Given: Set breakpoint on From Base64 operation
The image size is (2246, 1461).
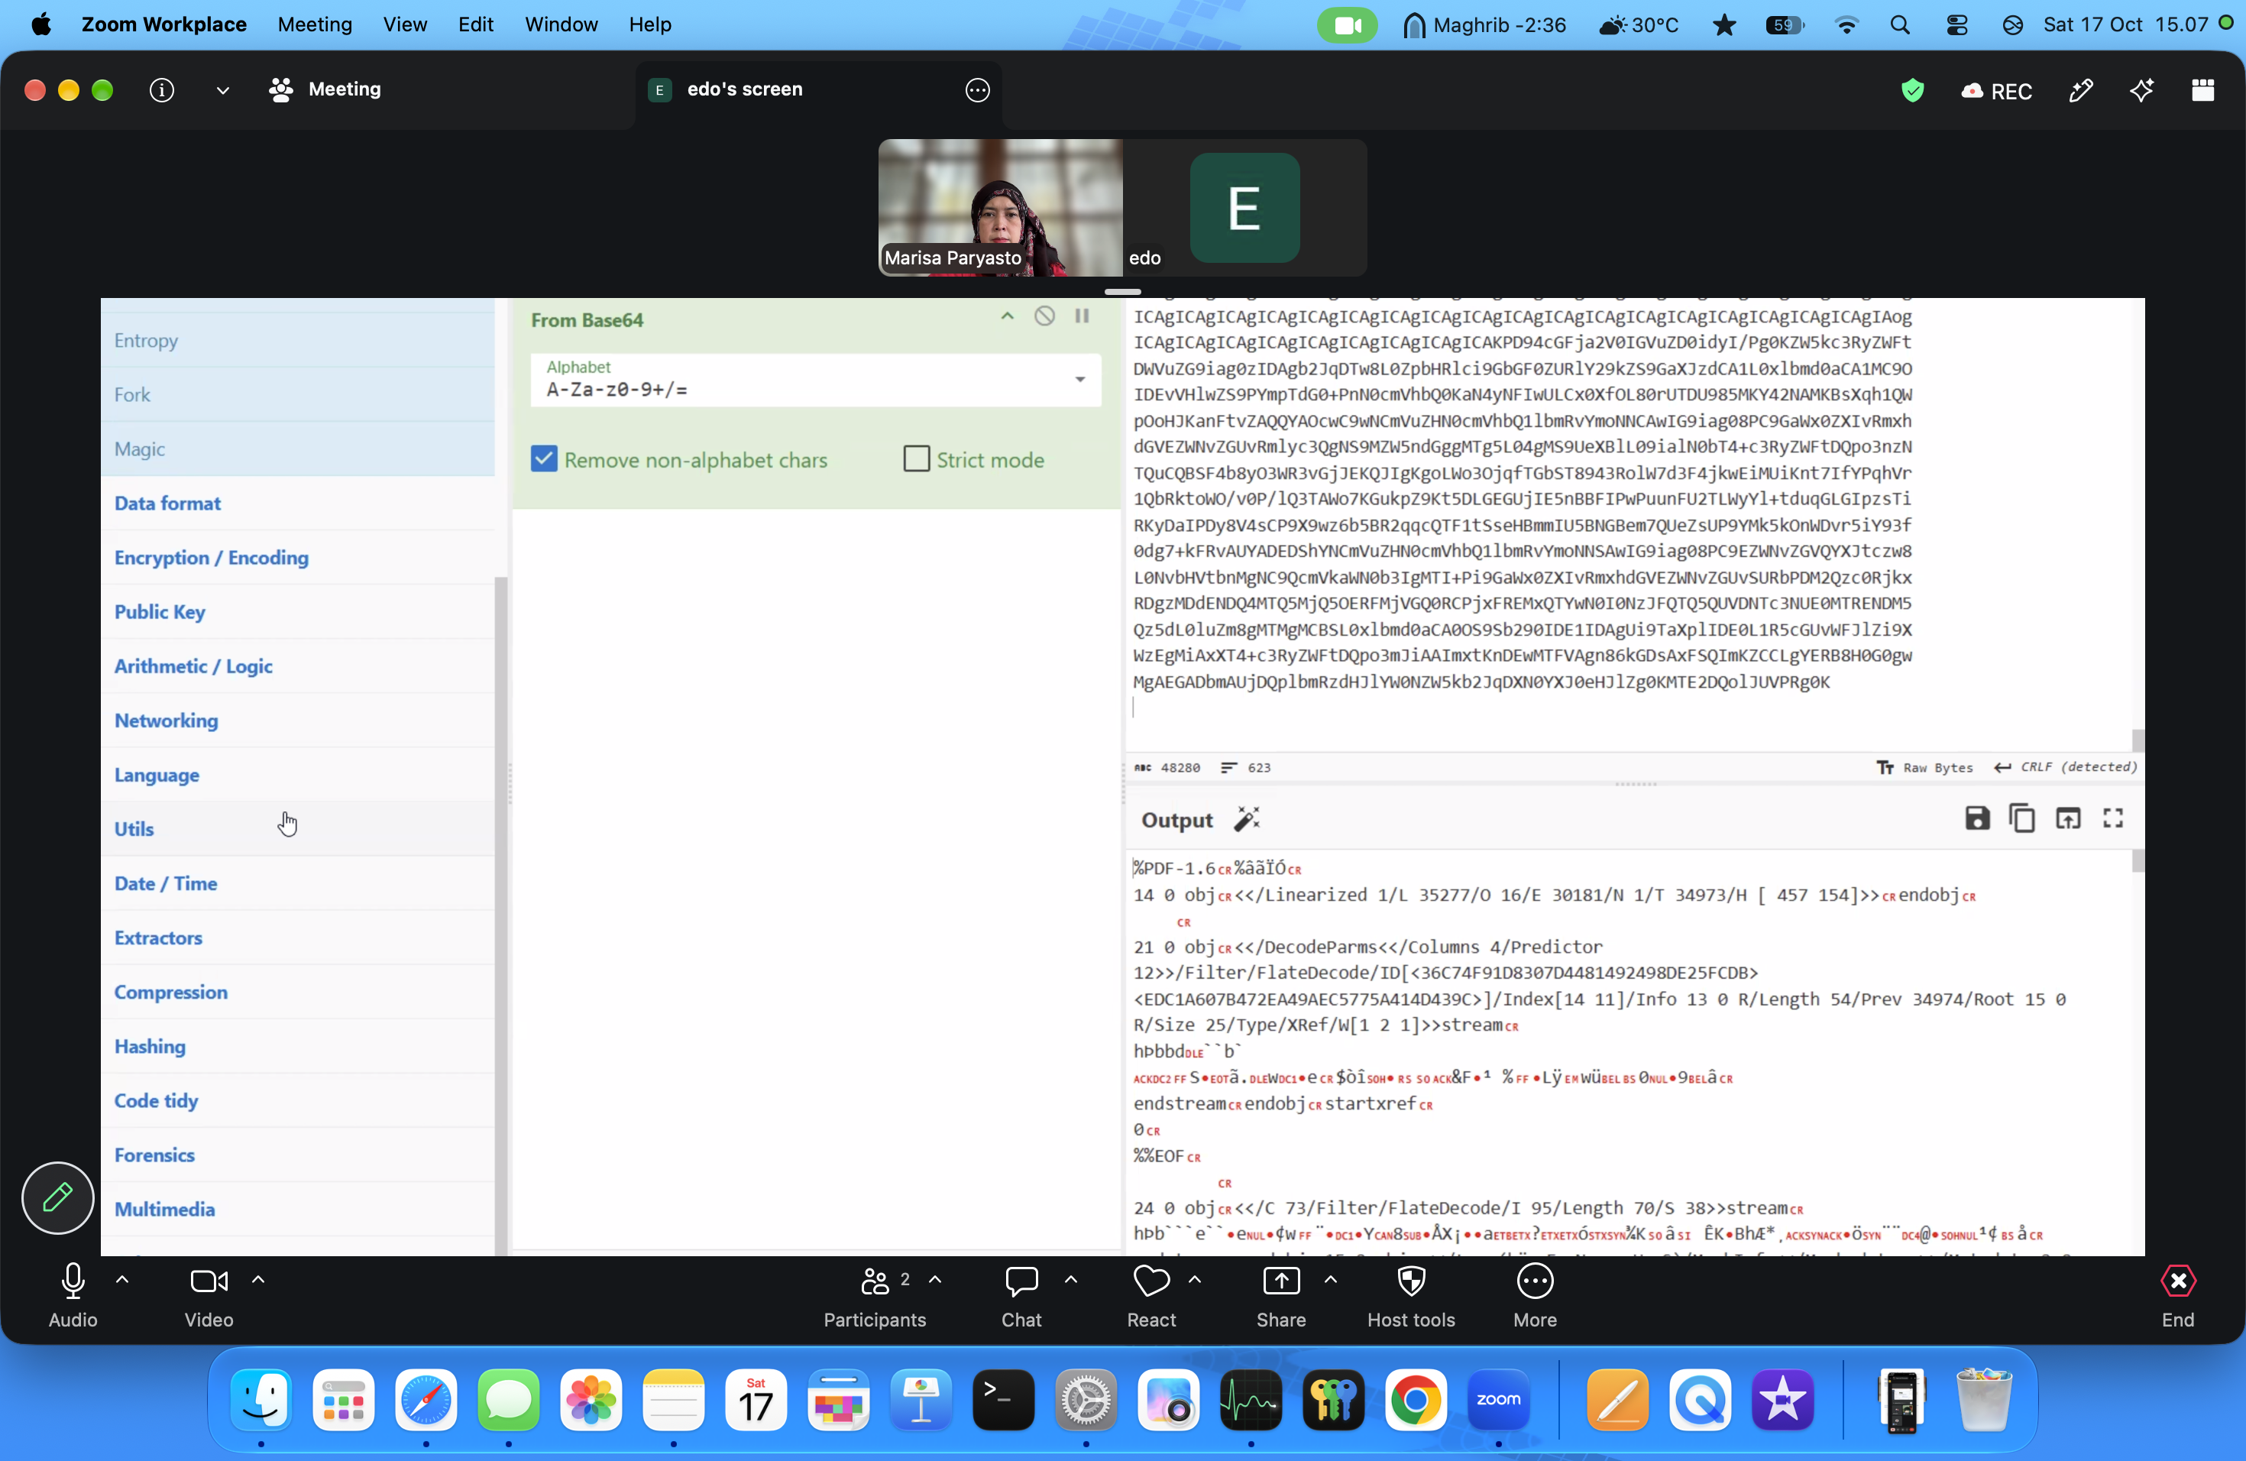Looking at the screenshot, I should click(x=1082, y=316).
